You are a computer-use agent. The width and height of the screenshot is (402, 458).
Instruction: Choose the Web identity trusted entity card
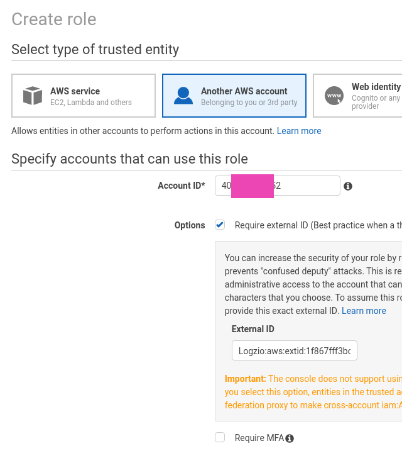click(357, 96)
